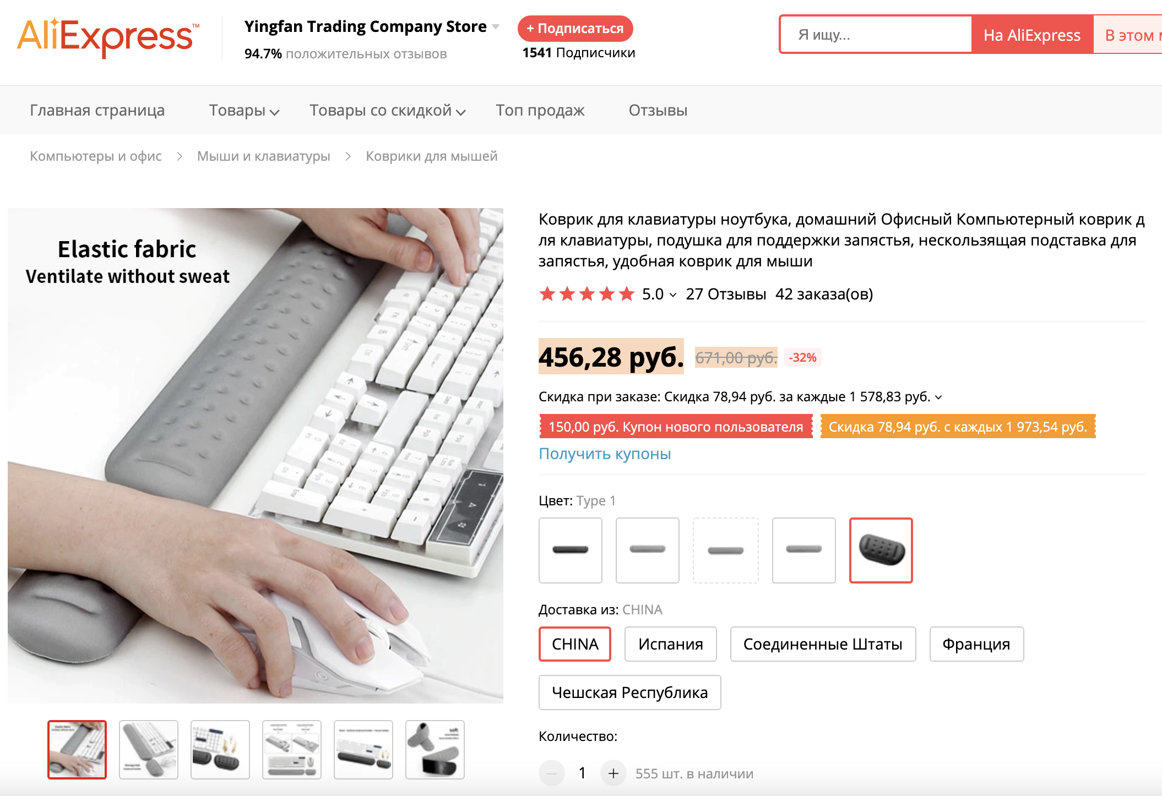The height and width of the screenshot is (796, 1162).
Task: Choose the selected short mouse wrist pad swatch
Action: tap(881, 550)
